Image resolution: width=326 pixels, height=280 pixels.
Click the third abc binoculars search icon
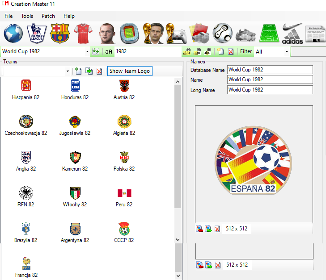click(207, 51)
